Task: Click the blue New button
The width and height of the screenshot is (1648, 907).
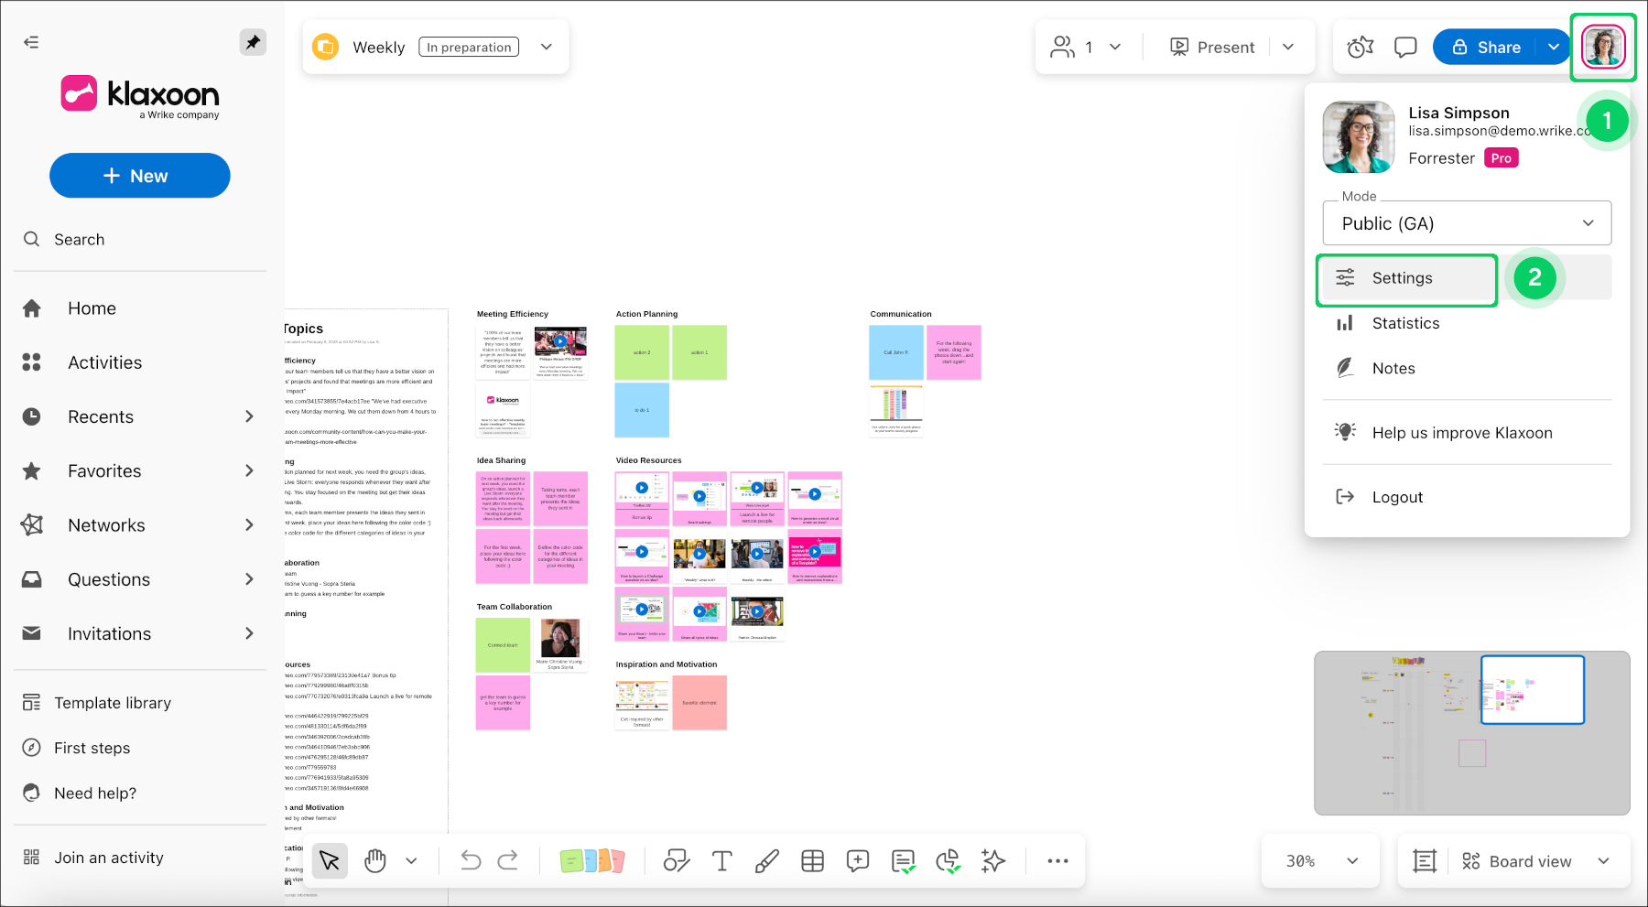Action: pos(139,176)
